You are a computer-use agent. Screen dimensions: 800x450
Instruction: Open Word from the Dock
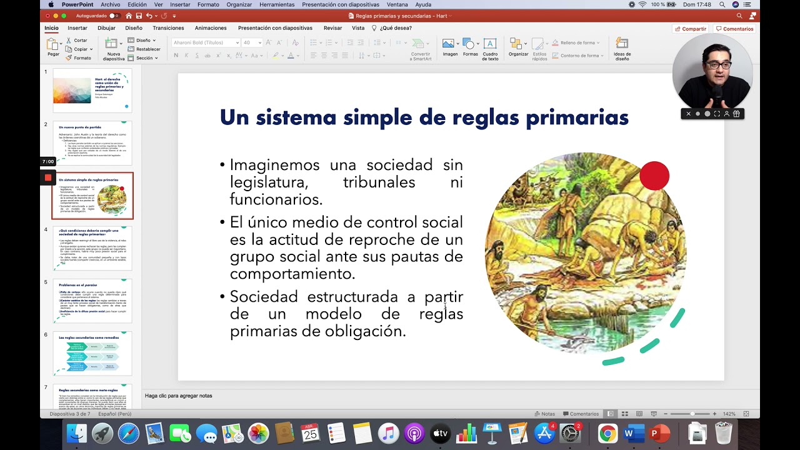tap(634, 433)
